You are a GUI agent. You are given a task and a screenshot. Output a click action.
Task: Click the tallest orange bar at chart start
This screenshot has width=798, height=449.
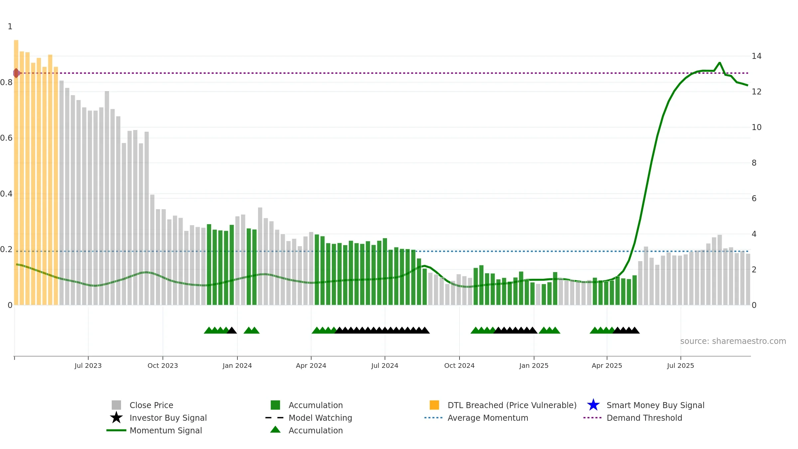click(16, 172)
